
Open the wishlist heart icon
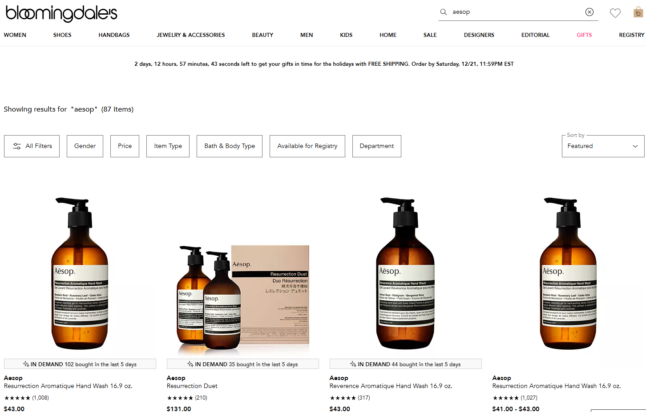[x=615, y=13]
